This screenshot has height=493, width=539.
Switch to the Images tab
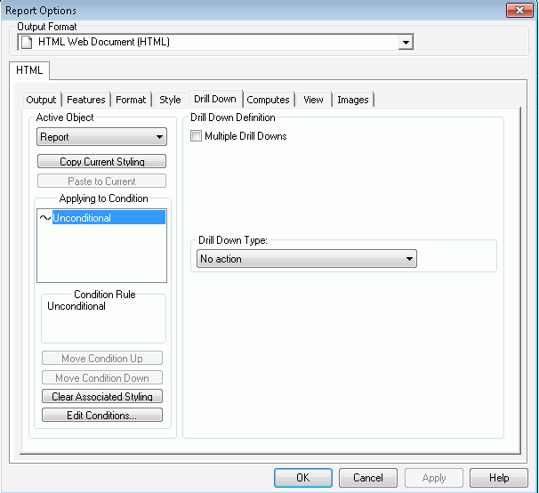tap(353, 100)
